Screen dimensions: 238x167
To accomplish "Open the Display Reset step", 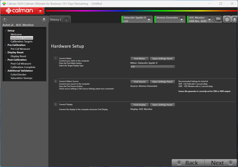I will (18, 56).
